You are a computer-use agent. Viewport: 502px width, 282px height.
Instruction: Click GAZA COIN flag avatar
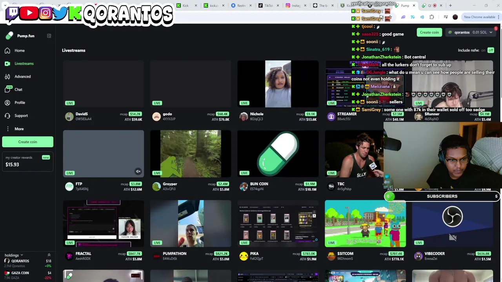(7, 273)
